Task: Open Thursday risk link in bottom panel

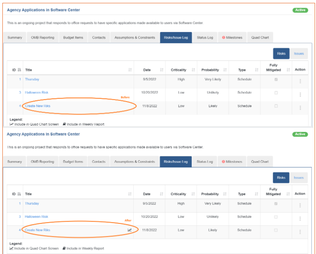Action: (32, 204)
